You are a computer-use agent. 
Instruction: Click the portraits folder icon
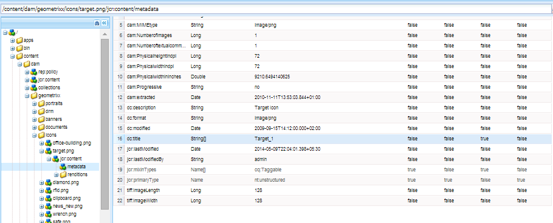[x=41, y=103]
